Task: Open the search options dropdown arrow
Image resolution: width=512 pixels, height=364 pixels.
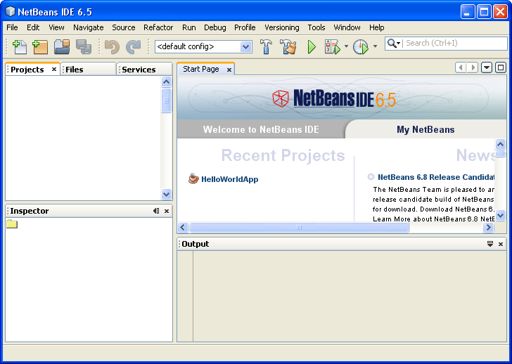Action: (x=398, y=44)
